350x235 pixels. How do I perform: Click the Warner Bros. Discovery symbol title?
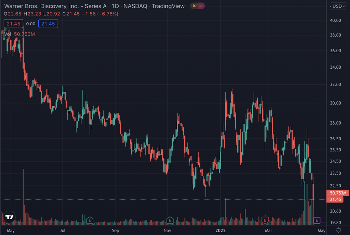(55, 6)
